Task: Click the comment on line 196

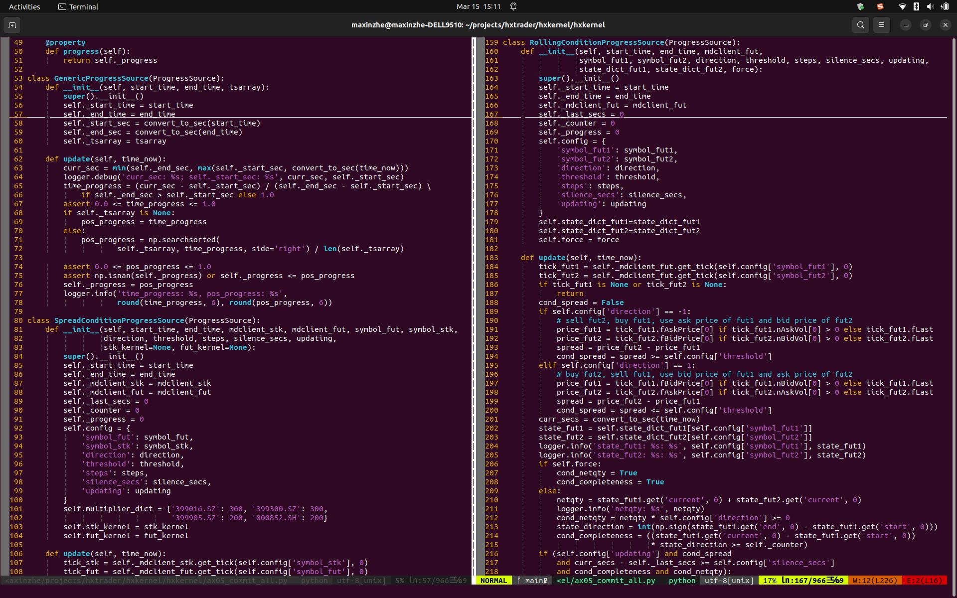Action: 704,374
